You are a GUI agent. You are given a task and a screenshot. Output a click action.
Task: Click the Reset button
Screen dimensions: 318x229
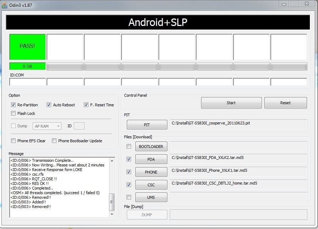pos(286,103)
